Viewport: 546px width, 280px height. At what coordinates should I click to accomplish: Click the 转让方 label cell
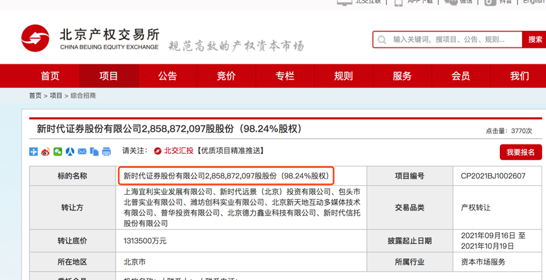coord(73,207)
